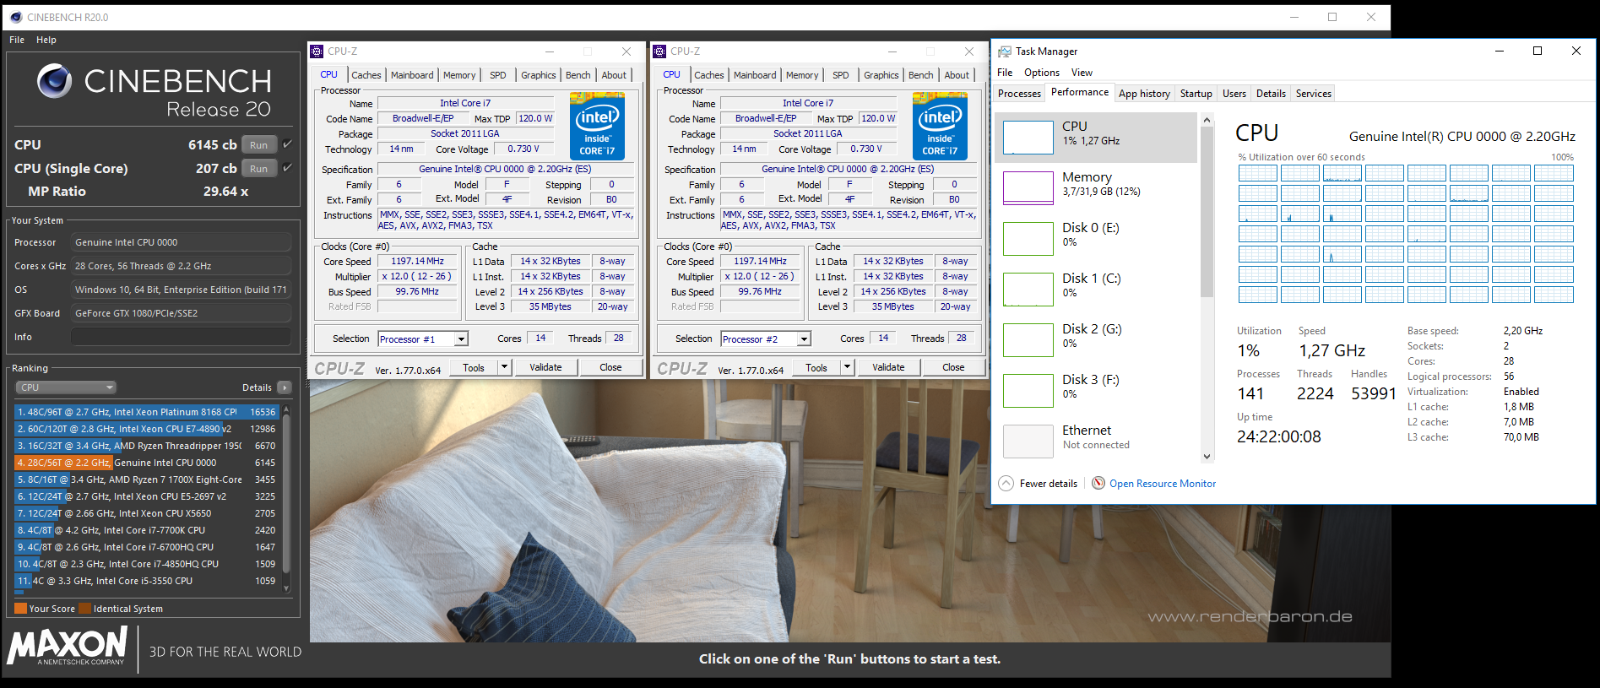This screenshot has width=1600, height=688.
Task: Click the scroll down arrow of Cinebench ranking list
Action: point(286,588)
